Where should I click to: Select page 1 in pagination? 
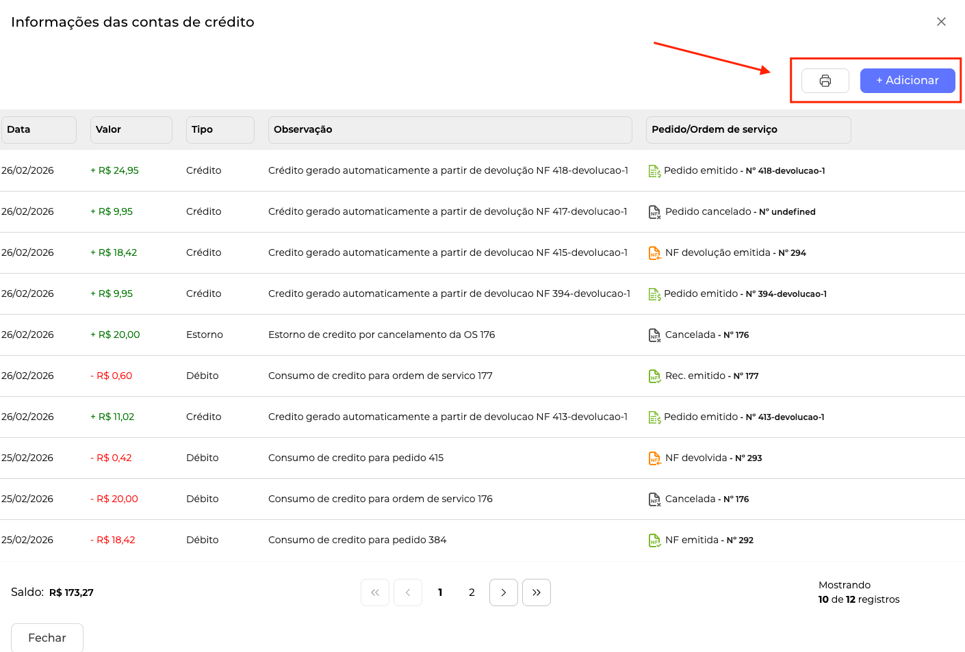(440, 592)
